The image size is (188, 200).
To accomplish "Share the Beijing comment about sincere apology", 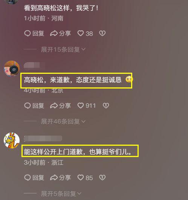I will click(60, 105).
